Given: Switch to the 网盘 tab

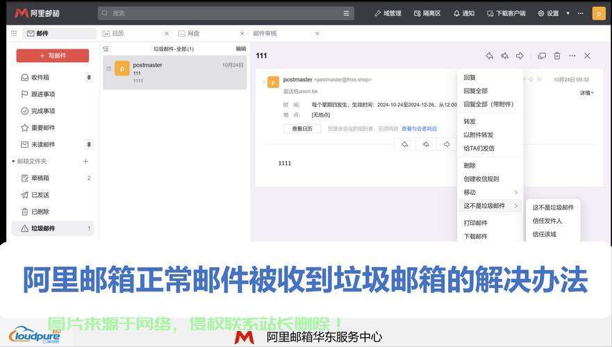Looking at the screenshot, I should (189, 33).
